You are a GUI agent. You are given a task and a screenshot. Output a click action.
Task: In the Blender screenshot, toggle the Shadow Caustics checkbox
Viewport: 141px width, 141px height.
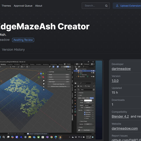[85, 116]
